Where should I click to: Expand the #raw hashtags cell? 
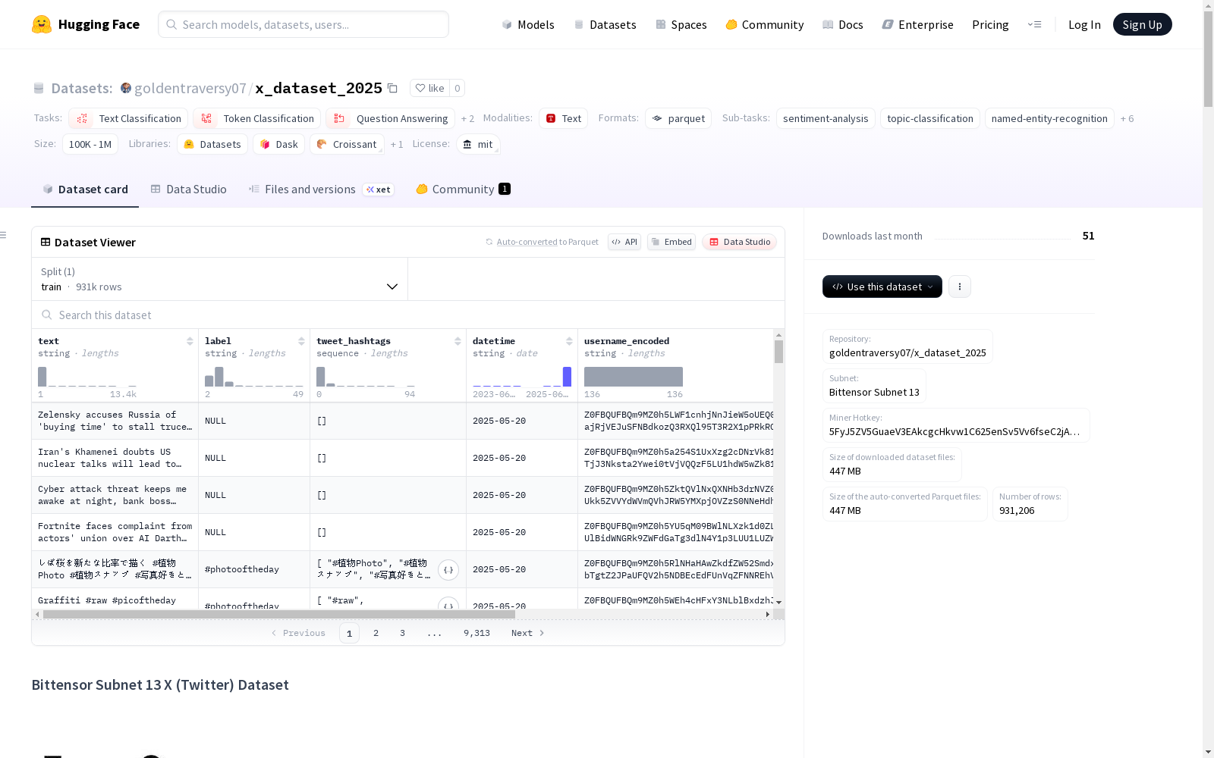click(x=448, y=605)
